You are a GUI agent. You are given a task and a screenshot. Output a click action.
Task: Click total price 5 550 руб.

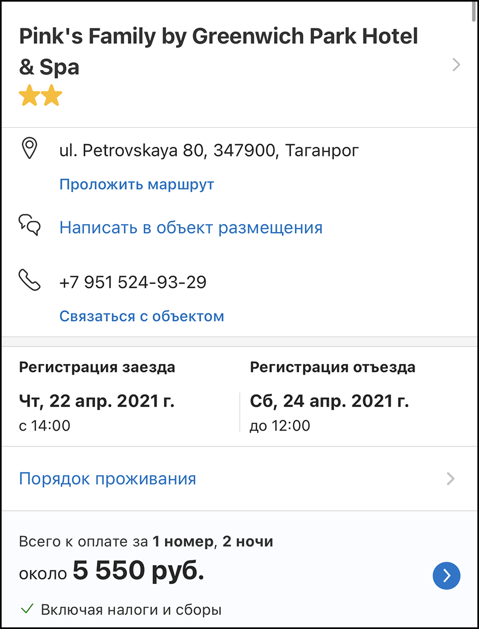point(138,570)
